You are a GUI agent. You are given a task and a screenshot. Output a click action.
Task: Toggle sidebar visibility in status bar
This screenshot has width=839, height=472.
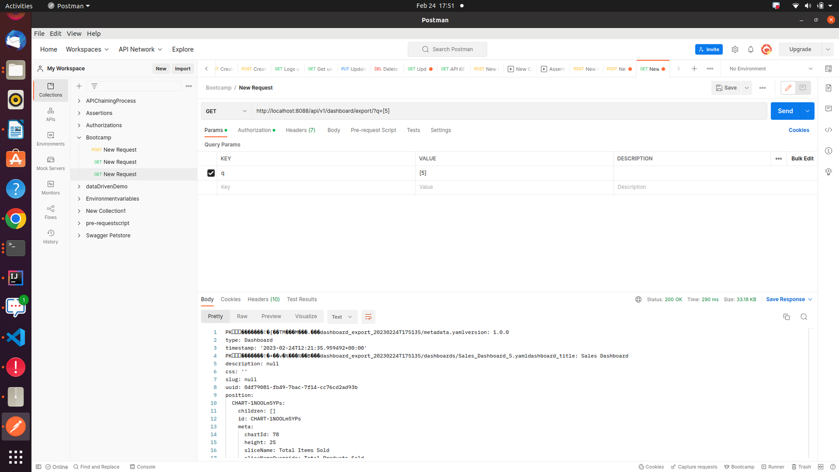[x=39, y=467]
